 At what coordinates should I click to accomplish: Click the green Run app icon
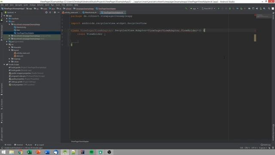(x=219, y=9)
